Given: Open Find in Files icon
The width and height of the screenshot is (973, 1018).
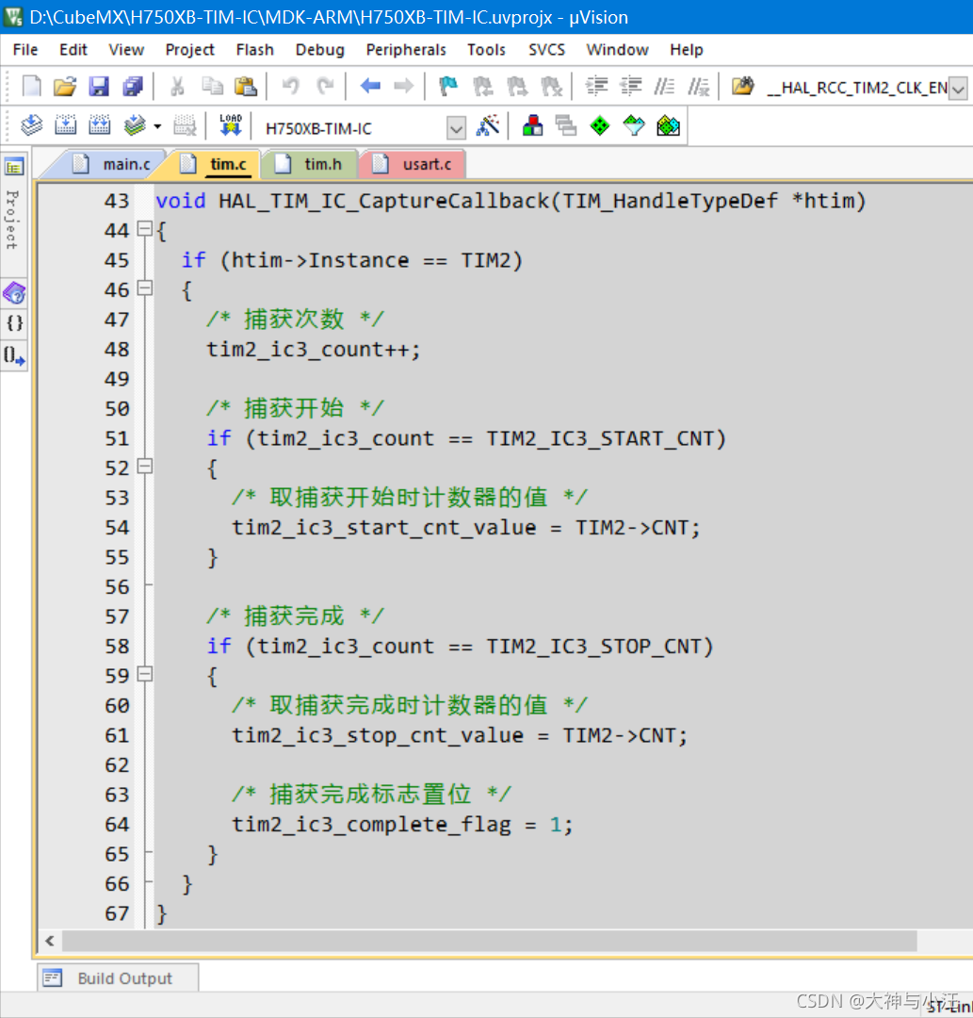Looking at the screenshot, I should [x=743, y=87].
